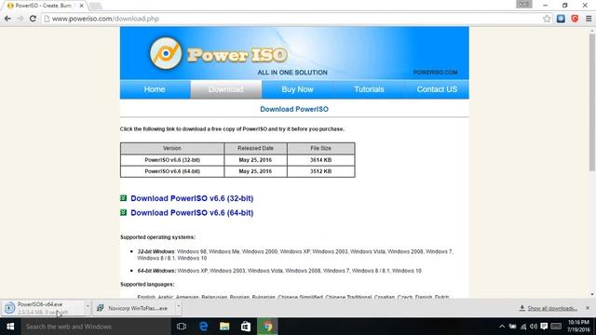Open the Windows Store taskbar icon
The image size is (596, 335).
(246, 327)
